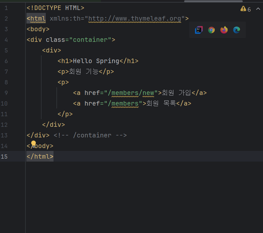Click the <!DOCTYPE HTML> declaration

[x=55, y=8]
